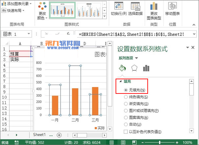The width and height of the screenshot is (199, 145).
Task: Select 纯色填充 Solid fill radio
Action: (x=125, y=97)
